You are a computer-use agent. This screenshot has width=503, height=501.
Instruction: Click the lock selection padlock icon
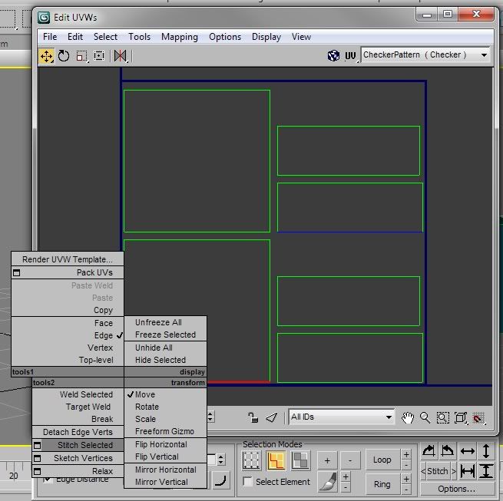(253, 417)
